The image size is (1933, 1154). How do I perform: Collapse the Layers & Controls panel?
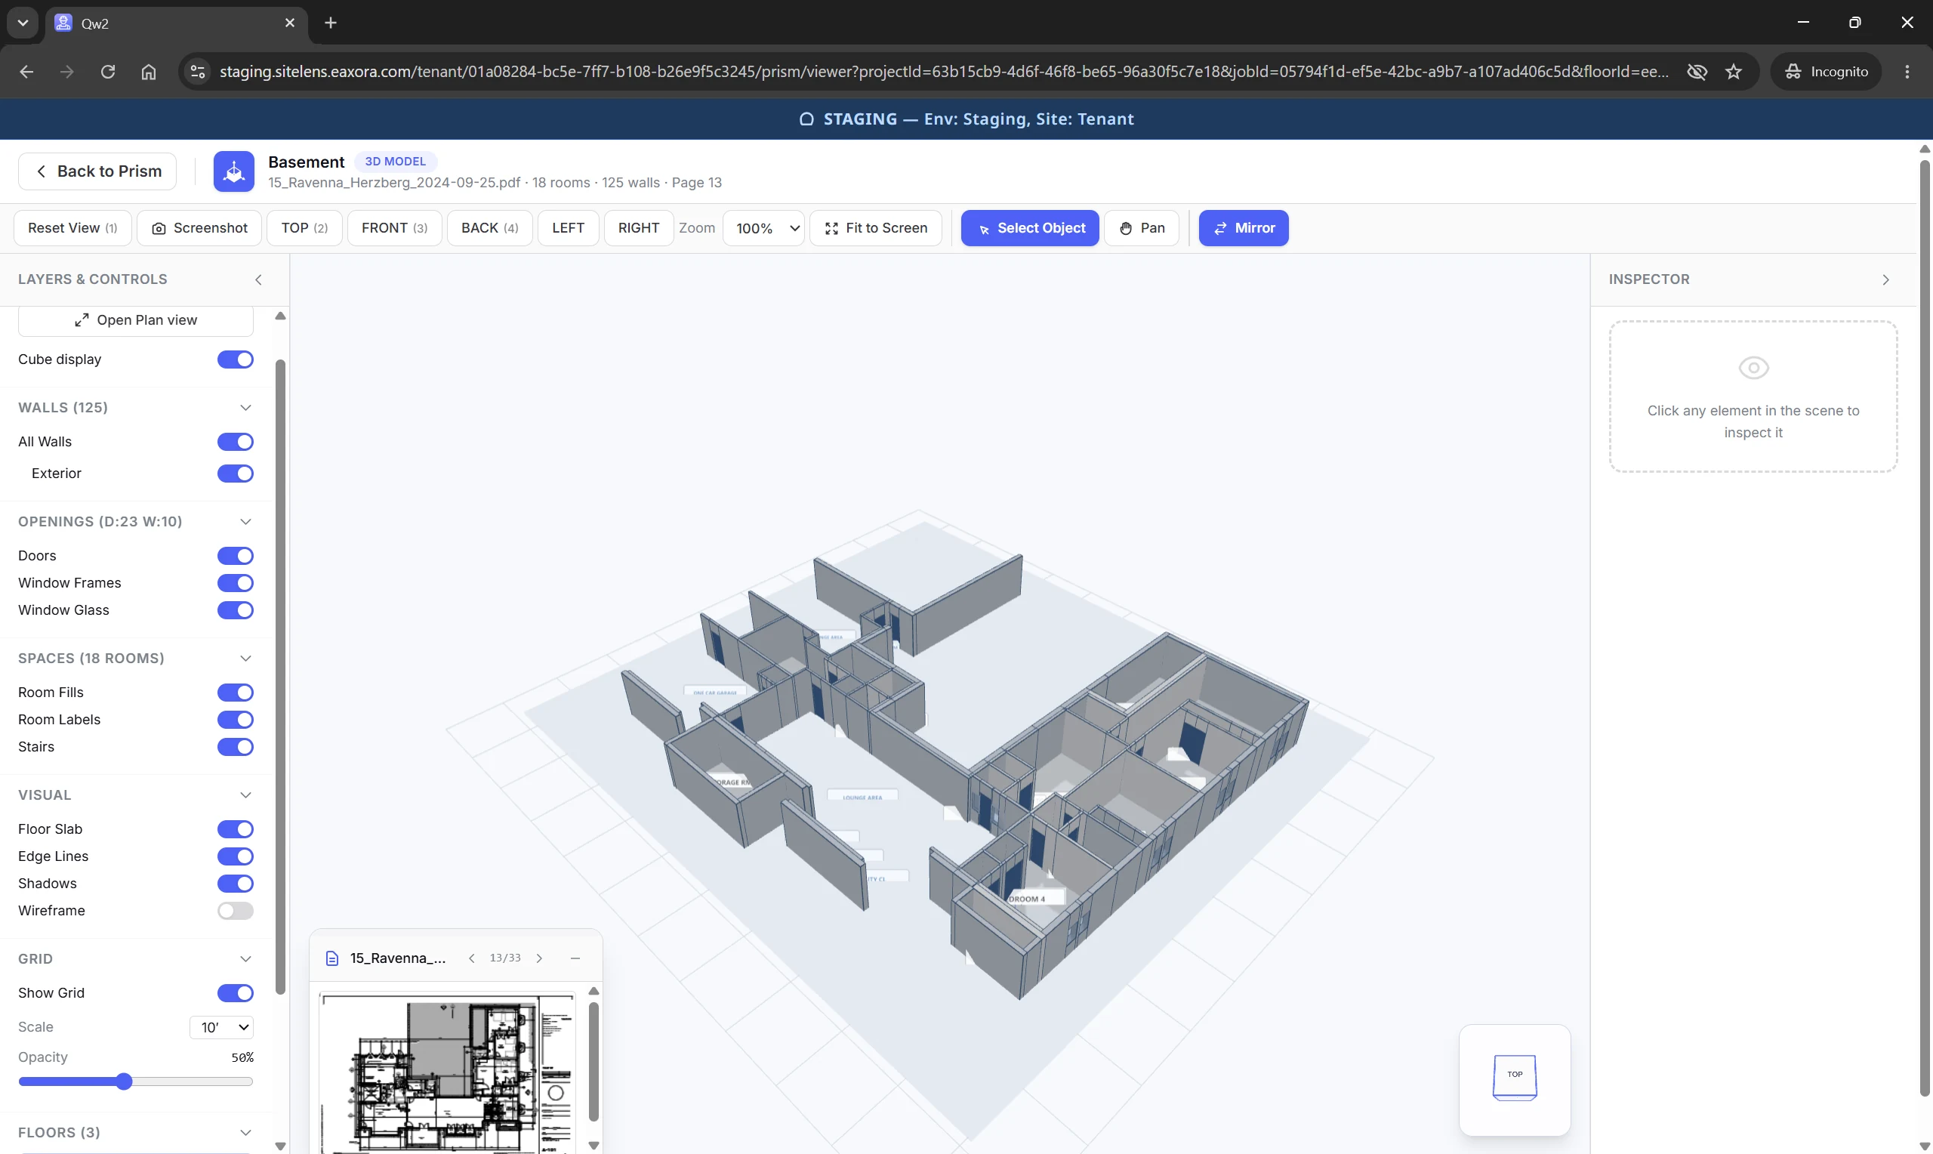tap(259, 280)
